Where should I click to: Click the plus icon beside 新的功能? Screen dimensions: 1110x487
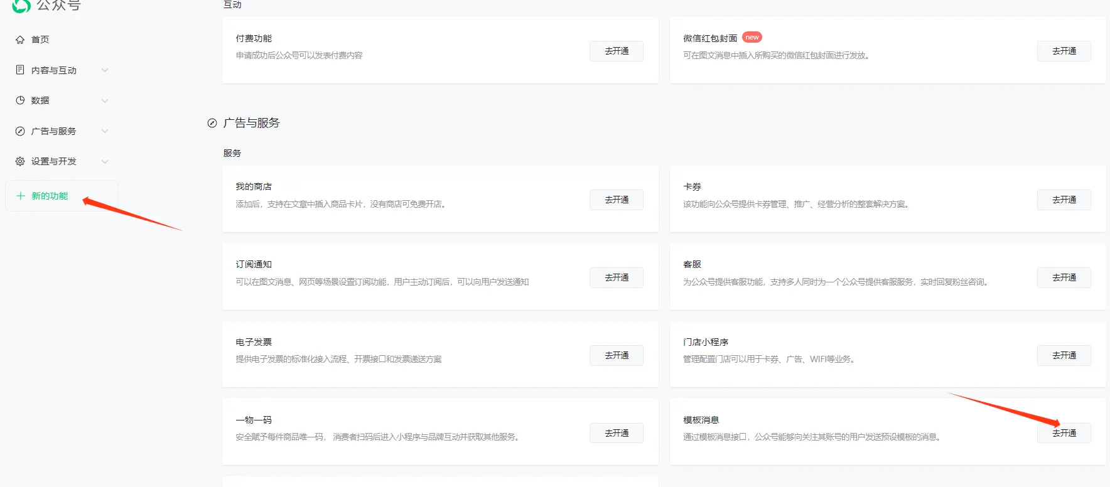coord(20,196)
